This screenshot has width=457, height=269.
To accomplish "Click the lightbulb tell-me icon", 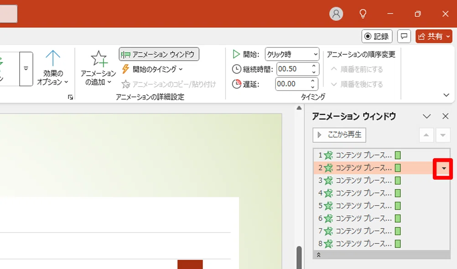I will (x=363, y=14).
